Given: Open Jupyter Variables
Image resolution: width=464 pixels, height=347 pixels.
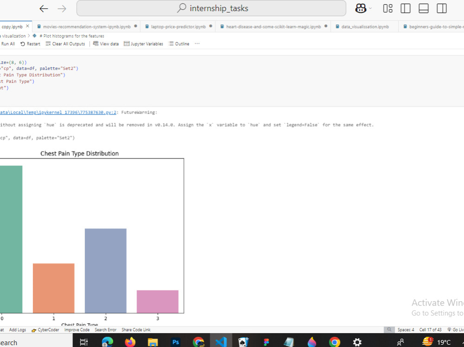Looking at the screenshot, I should (x=143, y=44).
